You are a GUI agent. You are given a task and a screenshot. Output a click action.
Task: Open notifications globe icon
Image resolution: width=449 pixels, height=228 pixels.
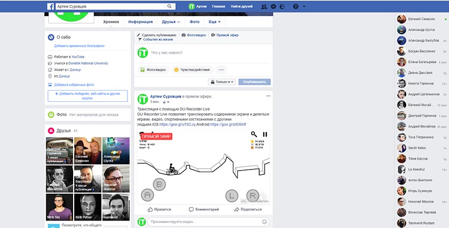pyautogui.click(x=282, y=6)
